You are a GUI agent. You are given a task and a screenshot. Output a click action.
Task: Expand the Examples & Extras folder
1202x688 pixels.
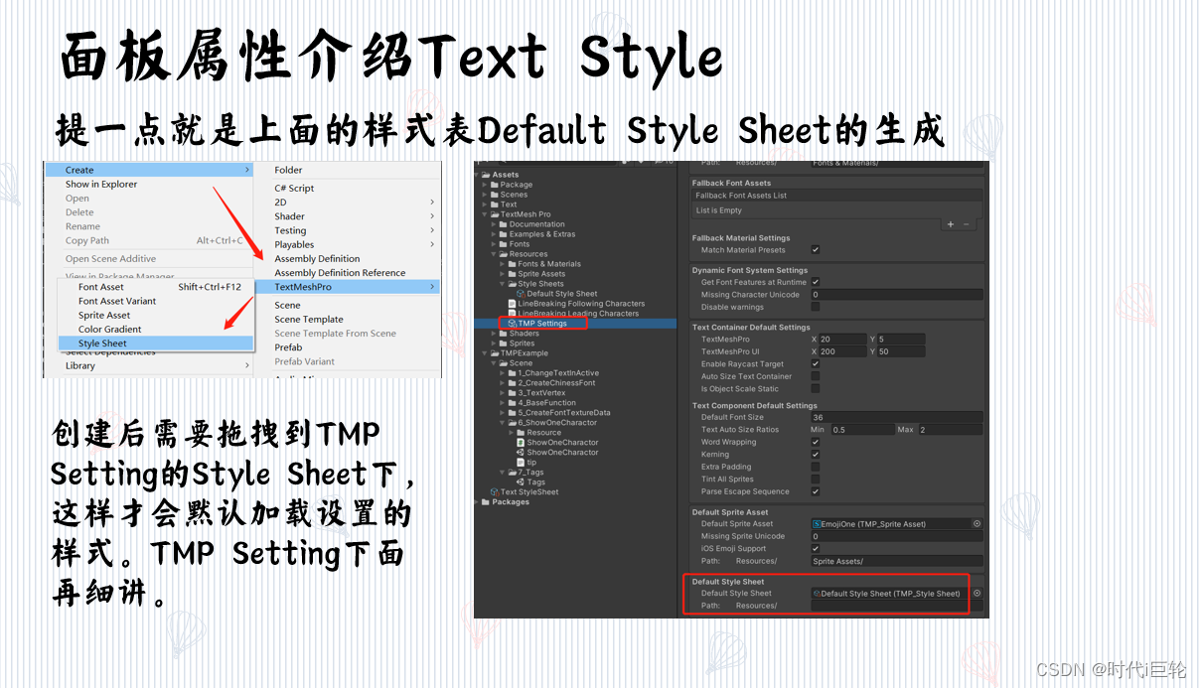coord(494,234)
